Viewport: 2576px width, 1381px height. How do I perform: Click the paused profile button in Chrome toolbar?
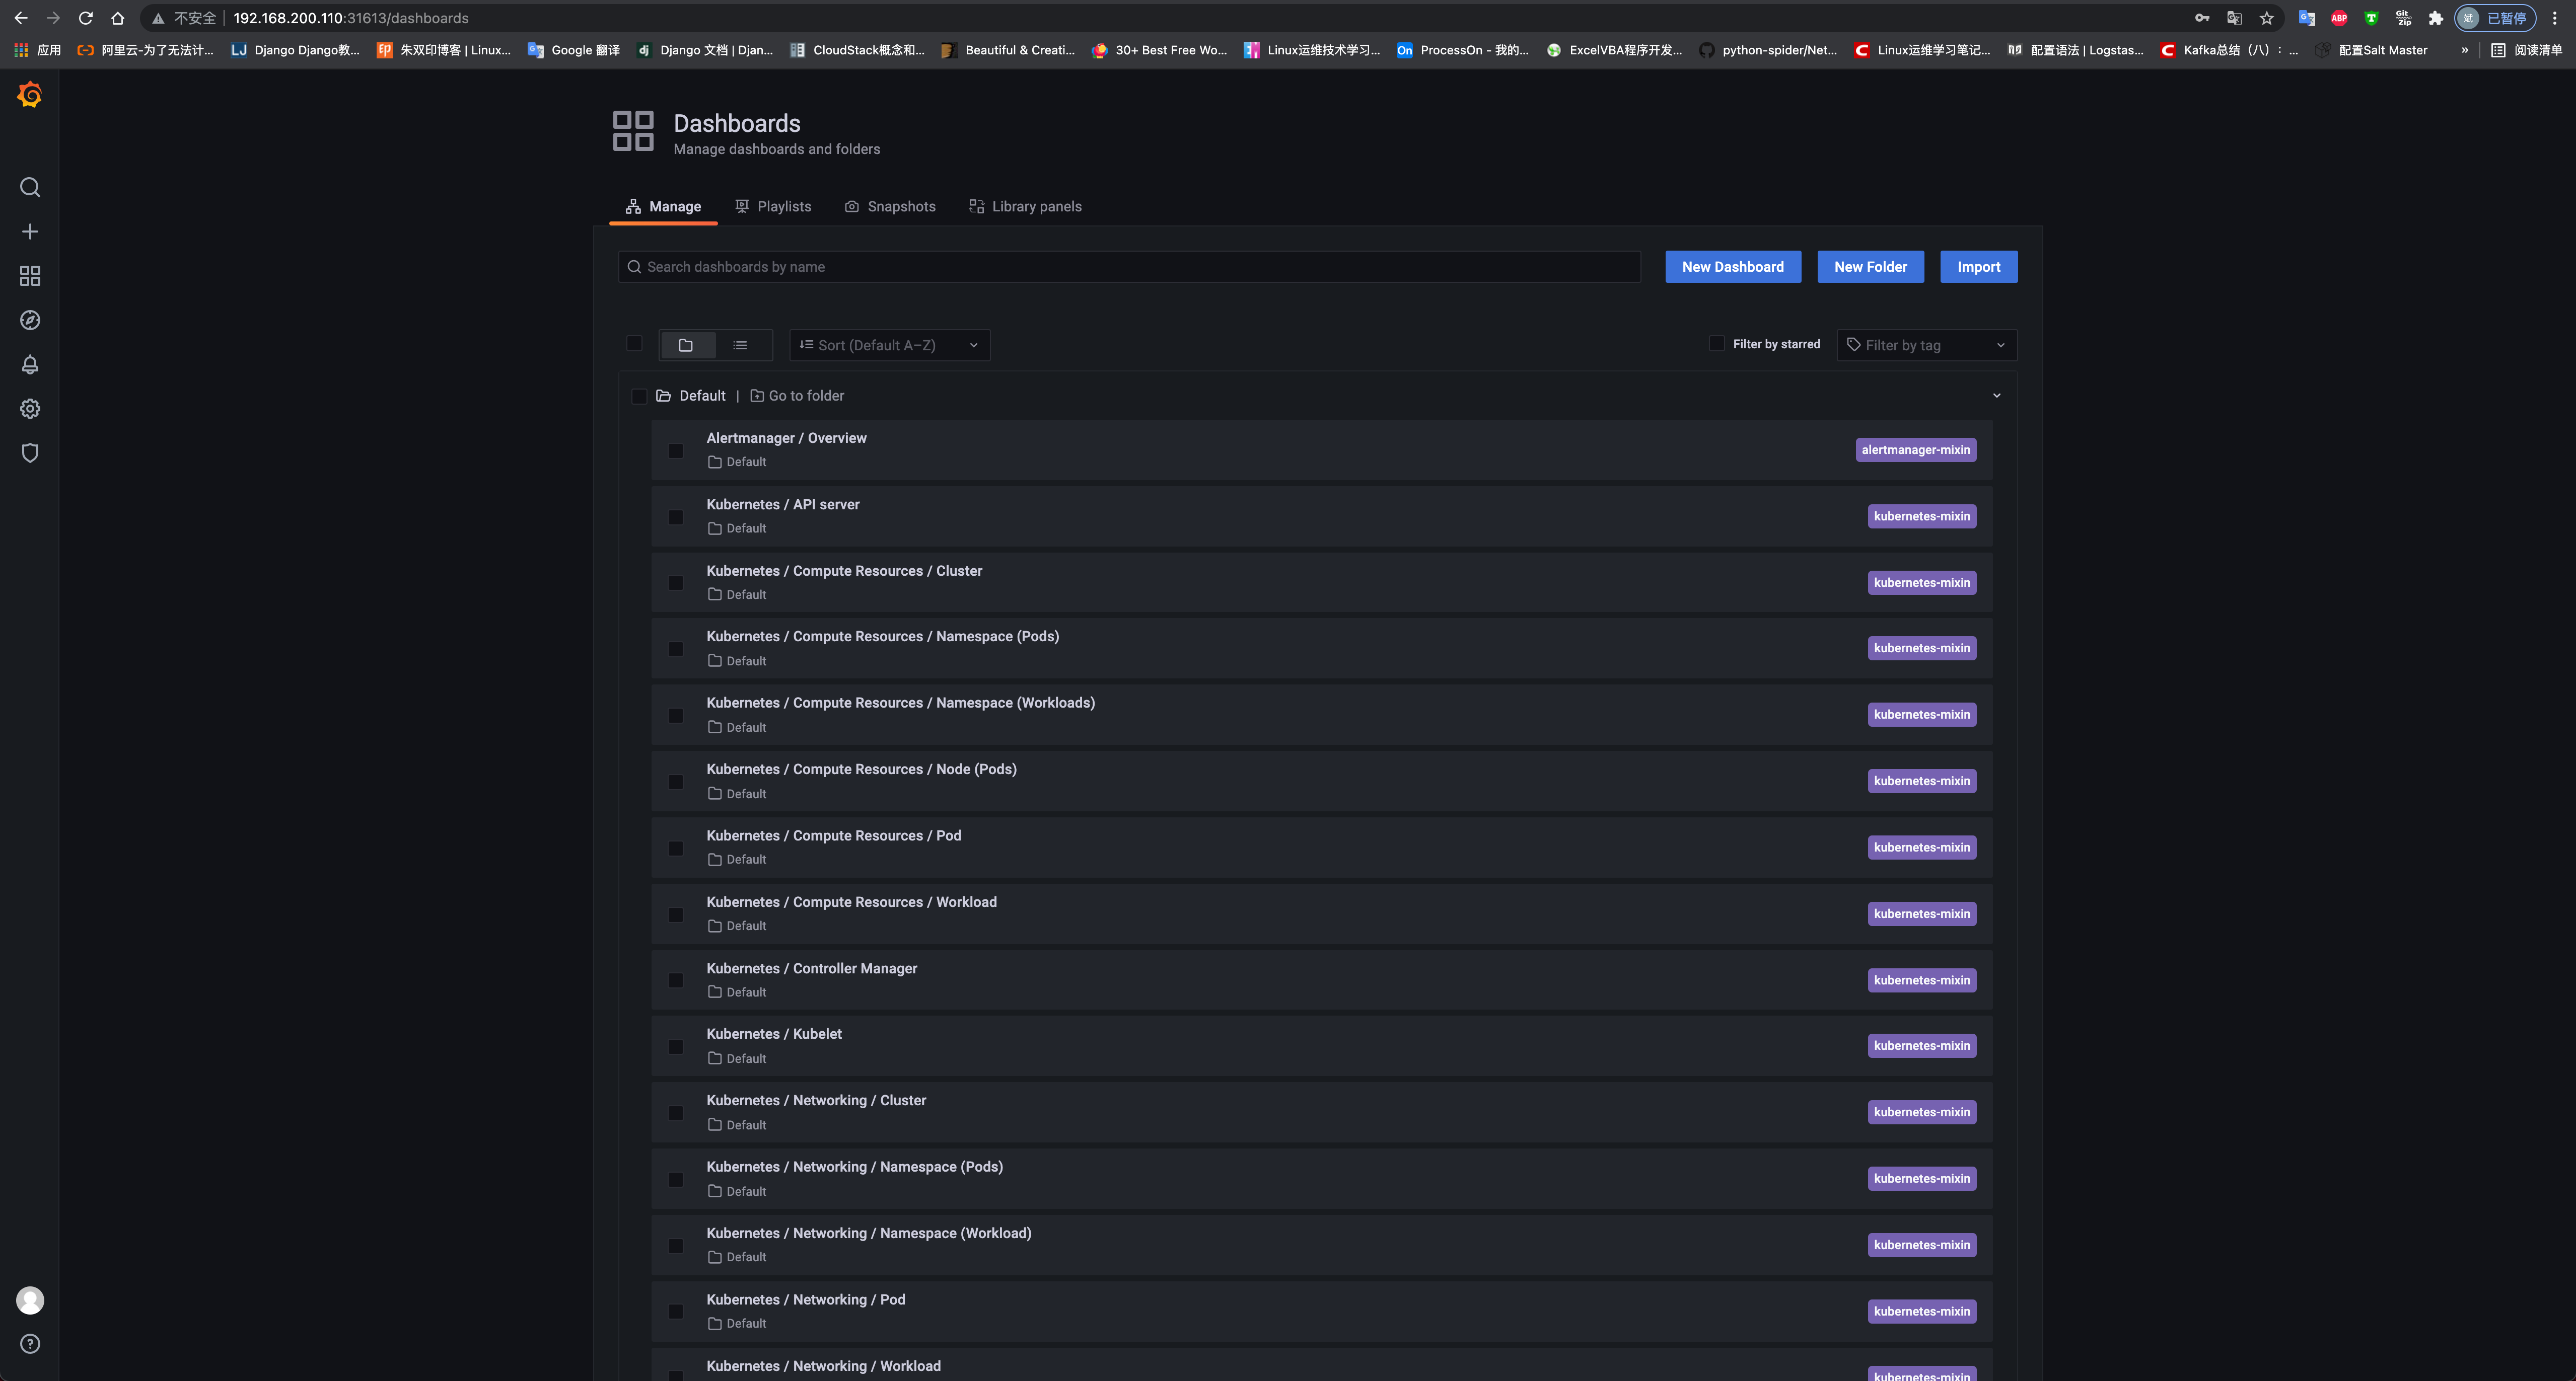[x=2495, y=18]
